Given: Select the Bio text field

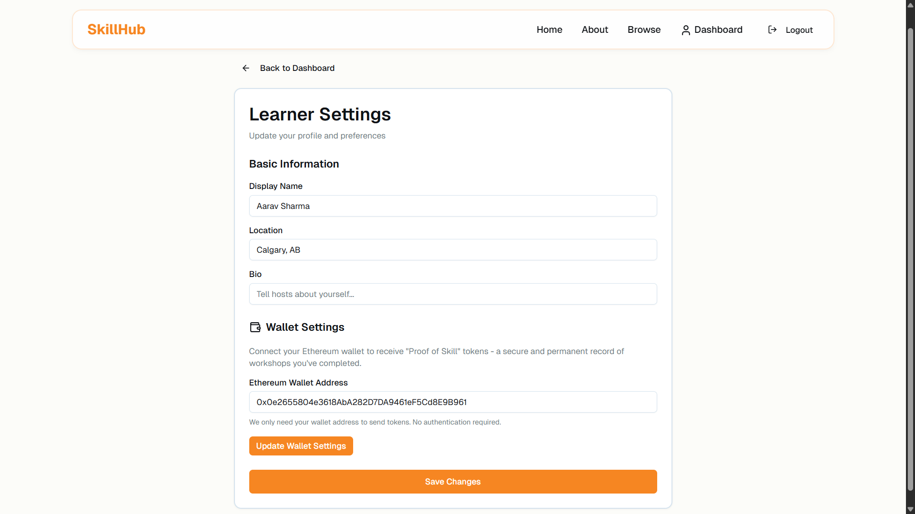Looking at the screenshot, I should coord(453,294).
